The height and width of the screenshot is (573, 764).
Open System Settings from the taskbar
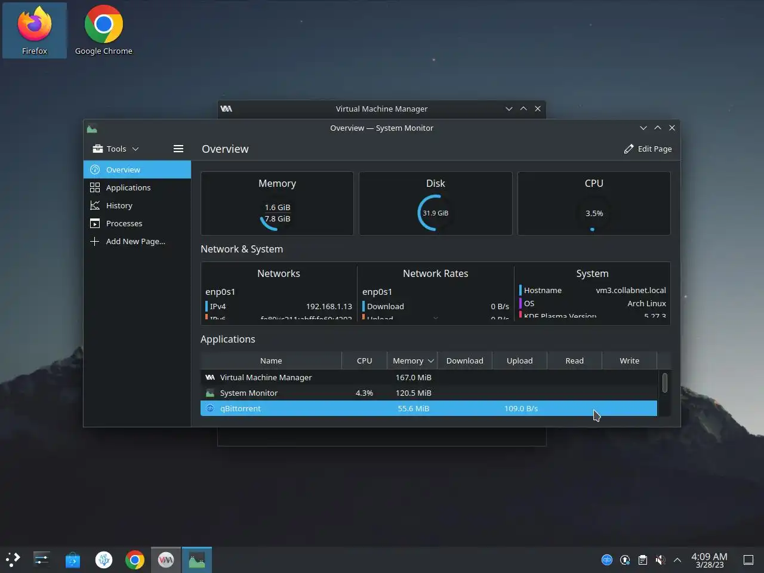tap(42, 559)
